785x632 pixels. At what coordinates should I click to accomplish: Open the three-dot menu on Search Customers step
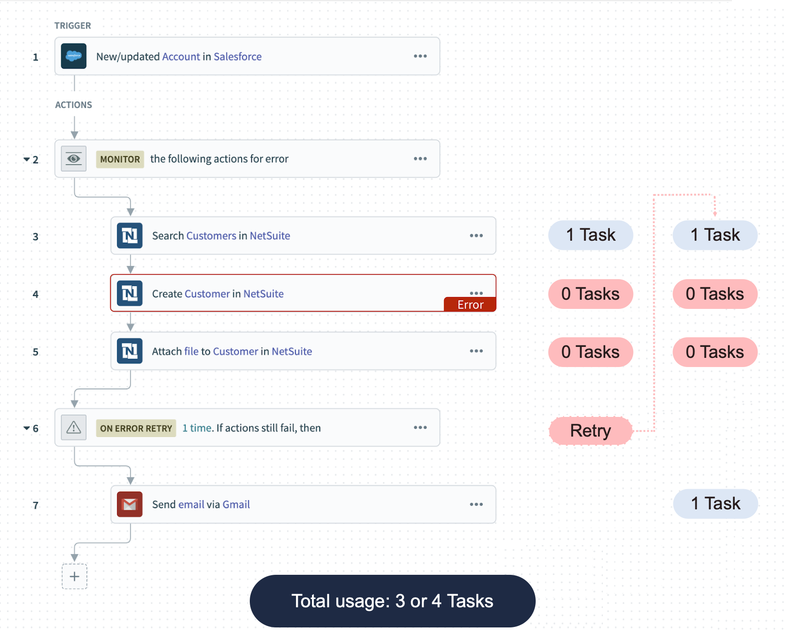476,236
